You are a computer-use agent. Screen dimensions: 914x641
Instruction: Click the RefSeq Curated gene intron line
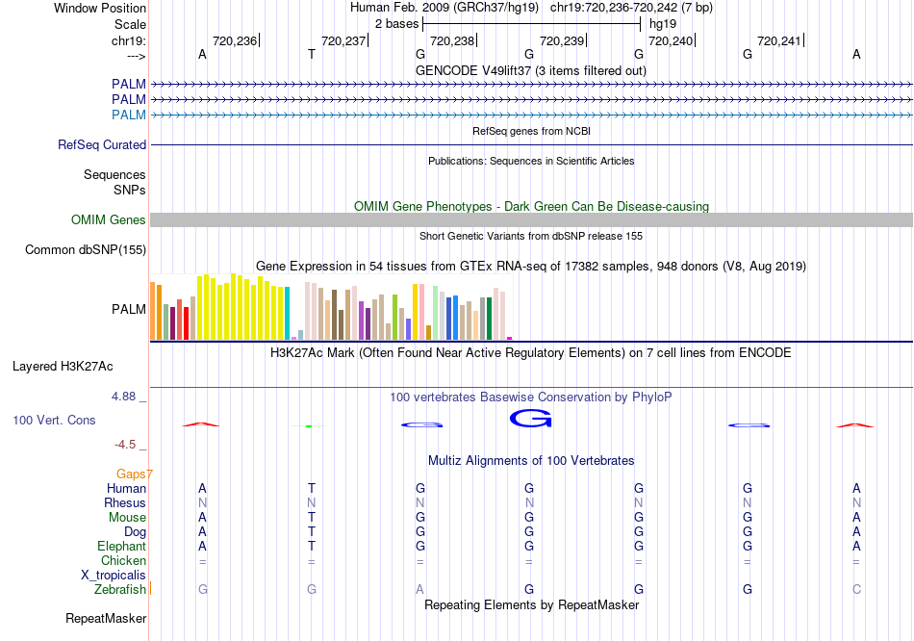pyautogui.click(x=531, y=144)
